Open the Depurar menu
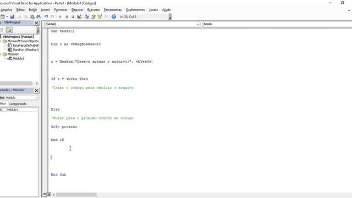352x198 pixels. point(77,10)
